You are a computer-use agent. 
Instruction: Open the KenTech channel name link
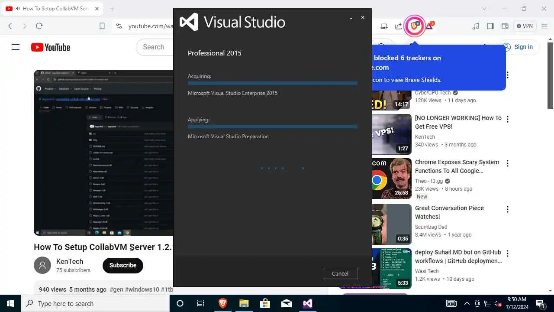pos(70,261)
